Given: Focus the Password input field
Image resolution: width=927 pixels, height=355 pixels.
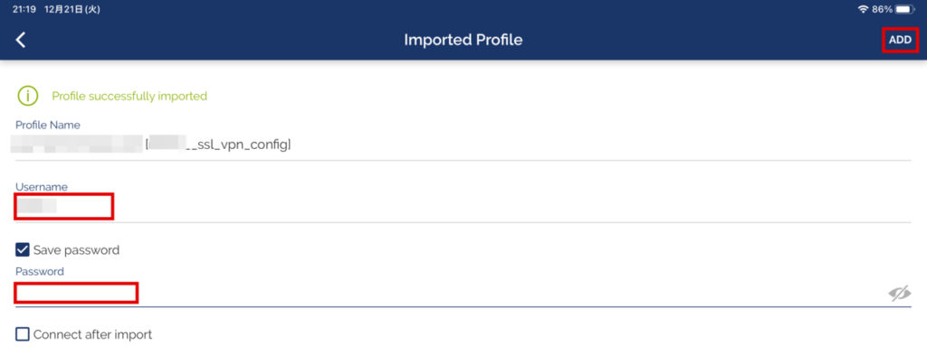Looking at the screenshot, I should click(449, 293).
